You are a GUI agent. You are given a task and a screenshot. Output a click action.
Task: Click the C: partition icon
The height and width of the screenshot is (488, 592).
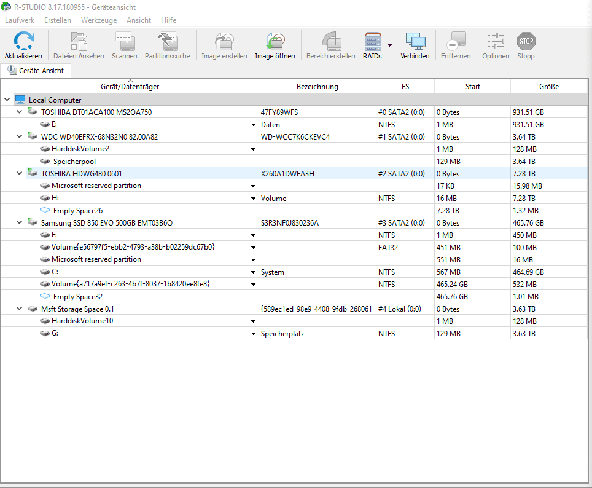click(45, 272)
